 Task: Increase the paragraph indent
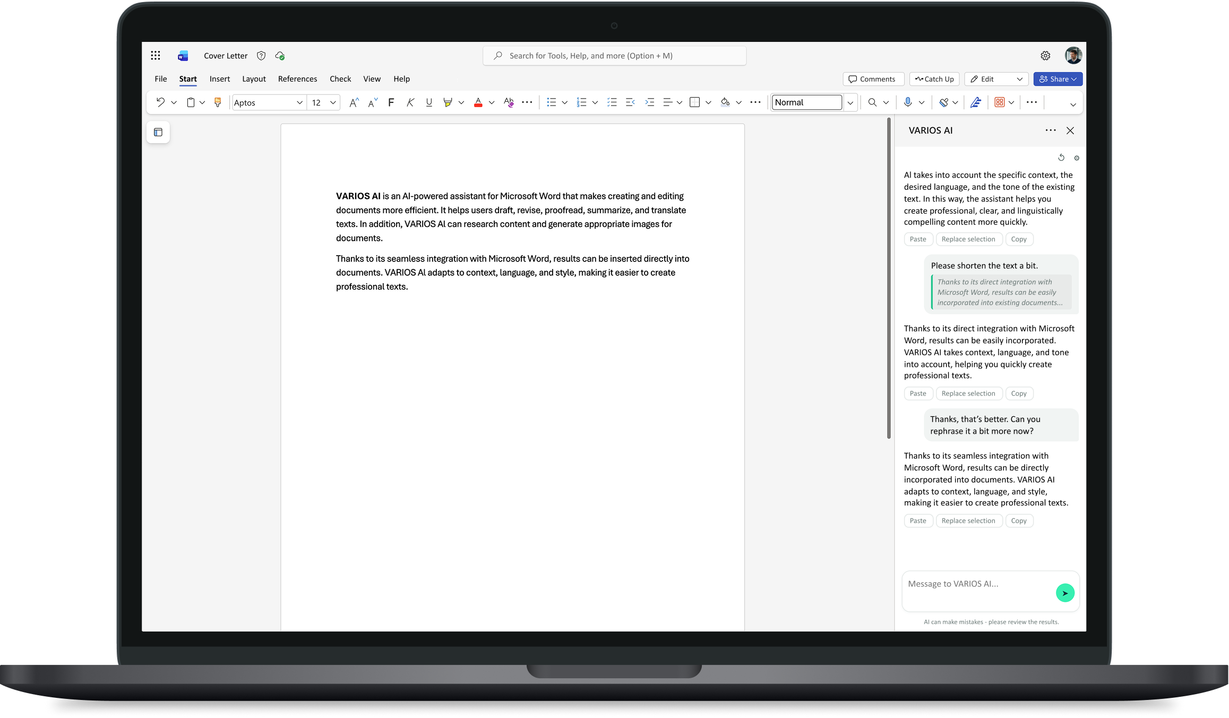(649, 102)
